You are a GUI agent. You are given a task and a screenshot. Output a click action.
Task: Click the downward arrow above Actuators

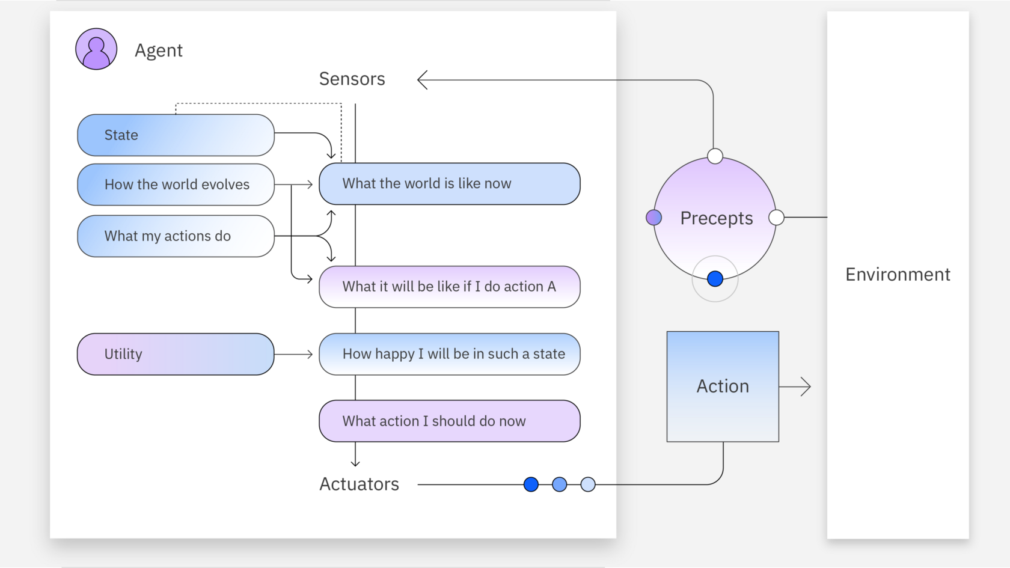tap(355, 460)
